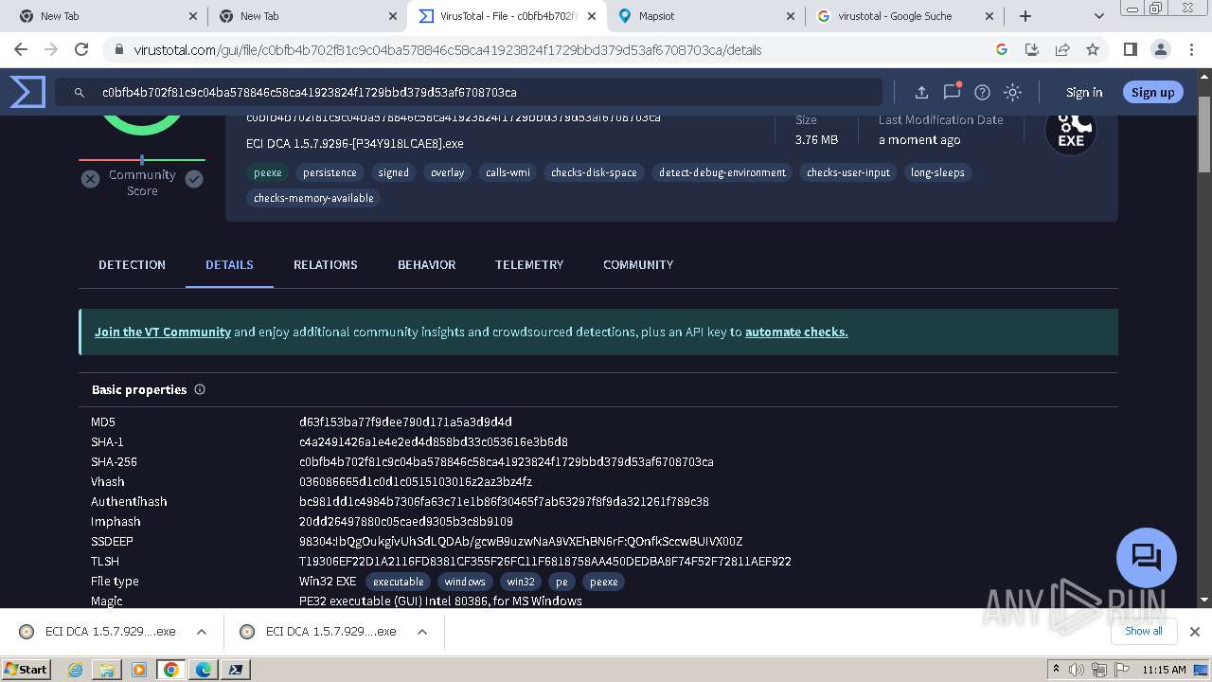Switch to the BEHAVIOR tab

pos(426,264)
